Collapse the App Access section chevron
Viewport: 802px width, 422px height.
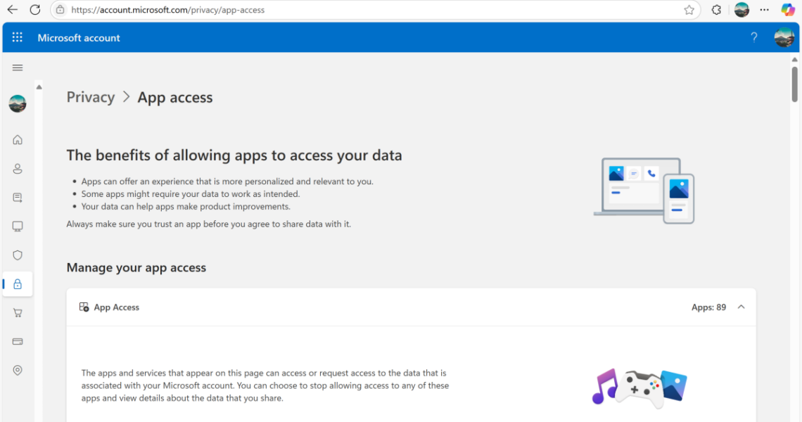(x=741, y=307)
